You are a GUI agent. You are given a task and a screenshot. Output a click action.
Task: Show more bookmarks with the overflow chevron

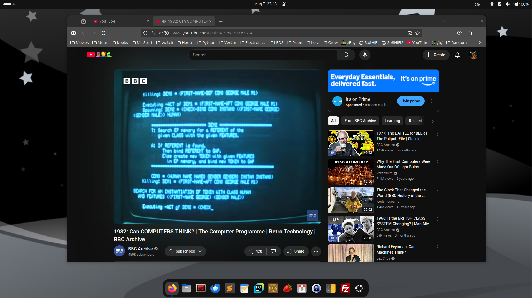click(480, 43)
